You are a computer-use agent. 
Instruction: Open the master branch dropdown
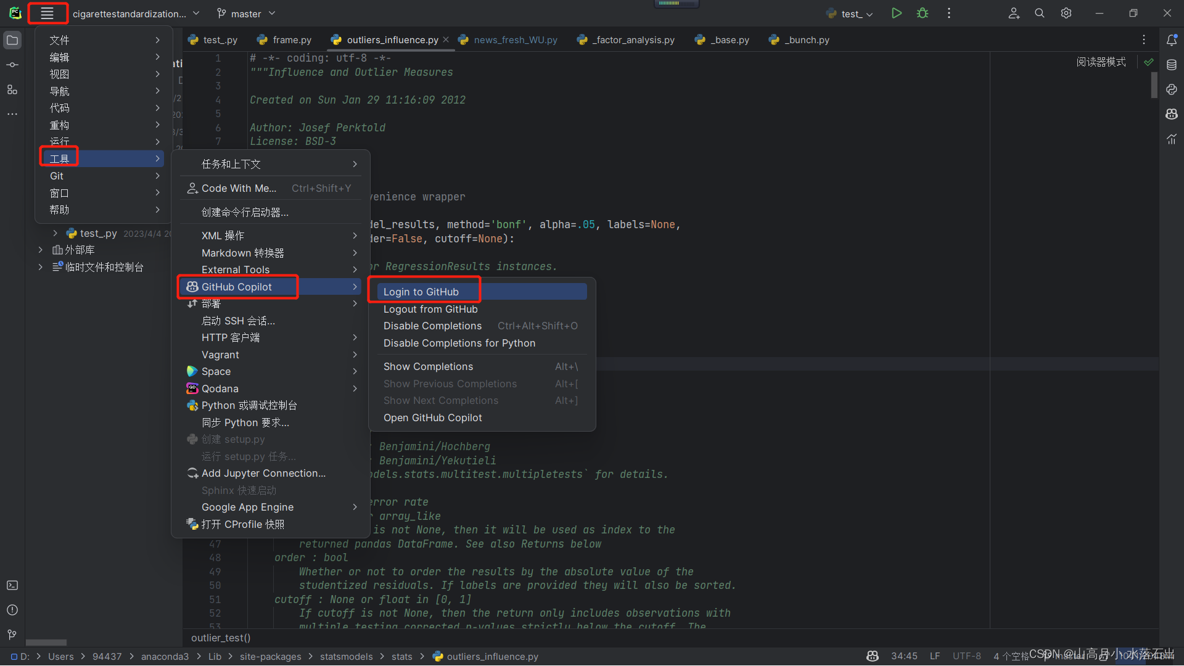246,14
